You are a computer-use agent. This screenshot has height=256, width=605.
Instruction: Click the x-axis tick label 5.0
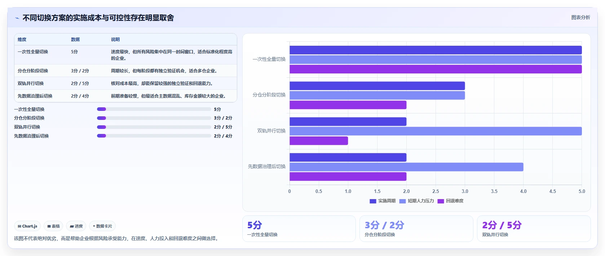click(582, 192)
